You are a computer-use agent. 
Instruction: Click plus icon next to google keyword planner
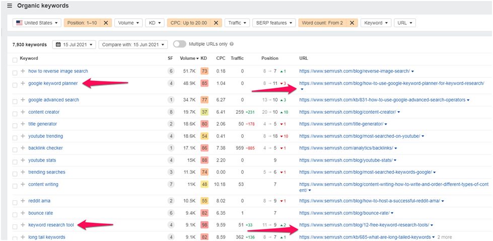[x=23, y=84]
